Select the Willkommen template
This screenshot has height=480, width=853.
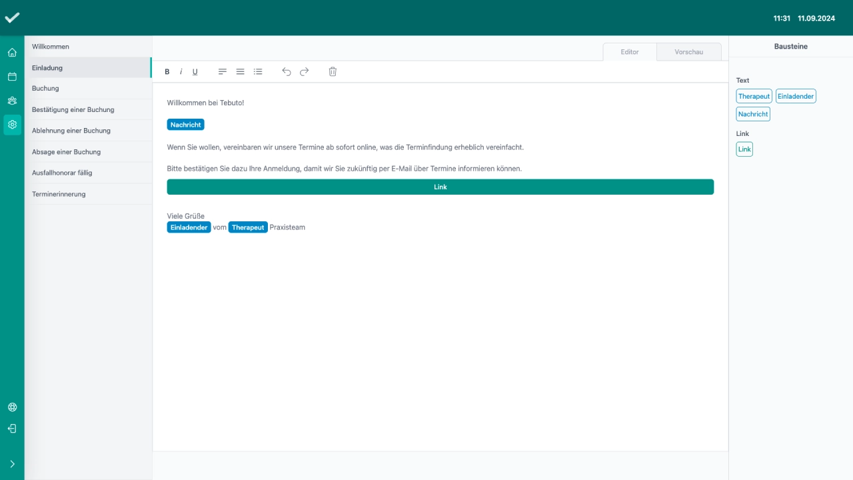88,47
